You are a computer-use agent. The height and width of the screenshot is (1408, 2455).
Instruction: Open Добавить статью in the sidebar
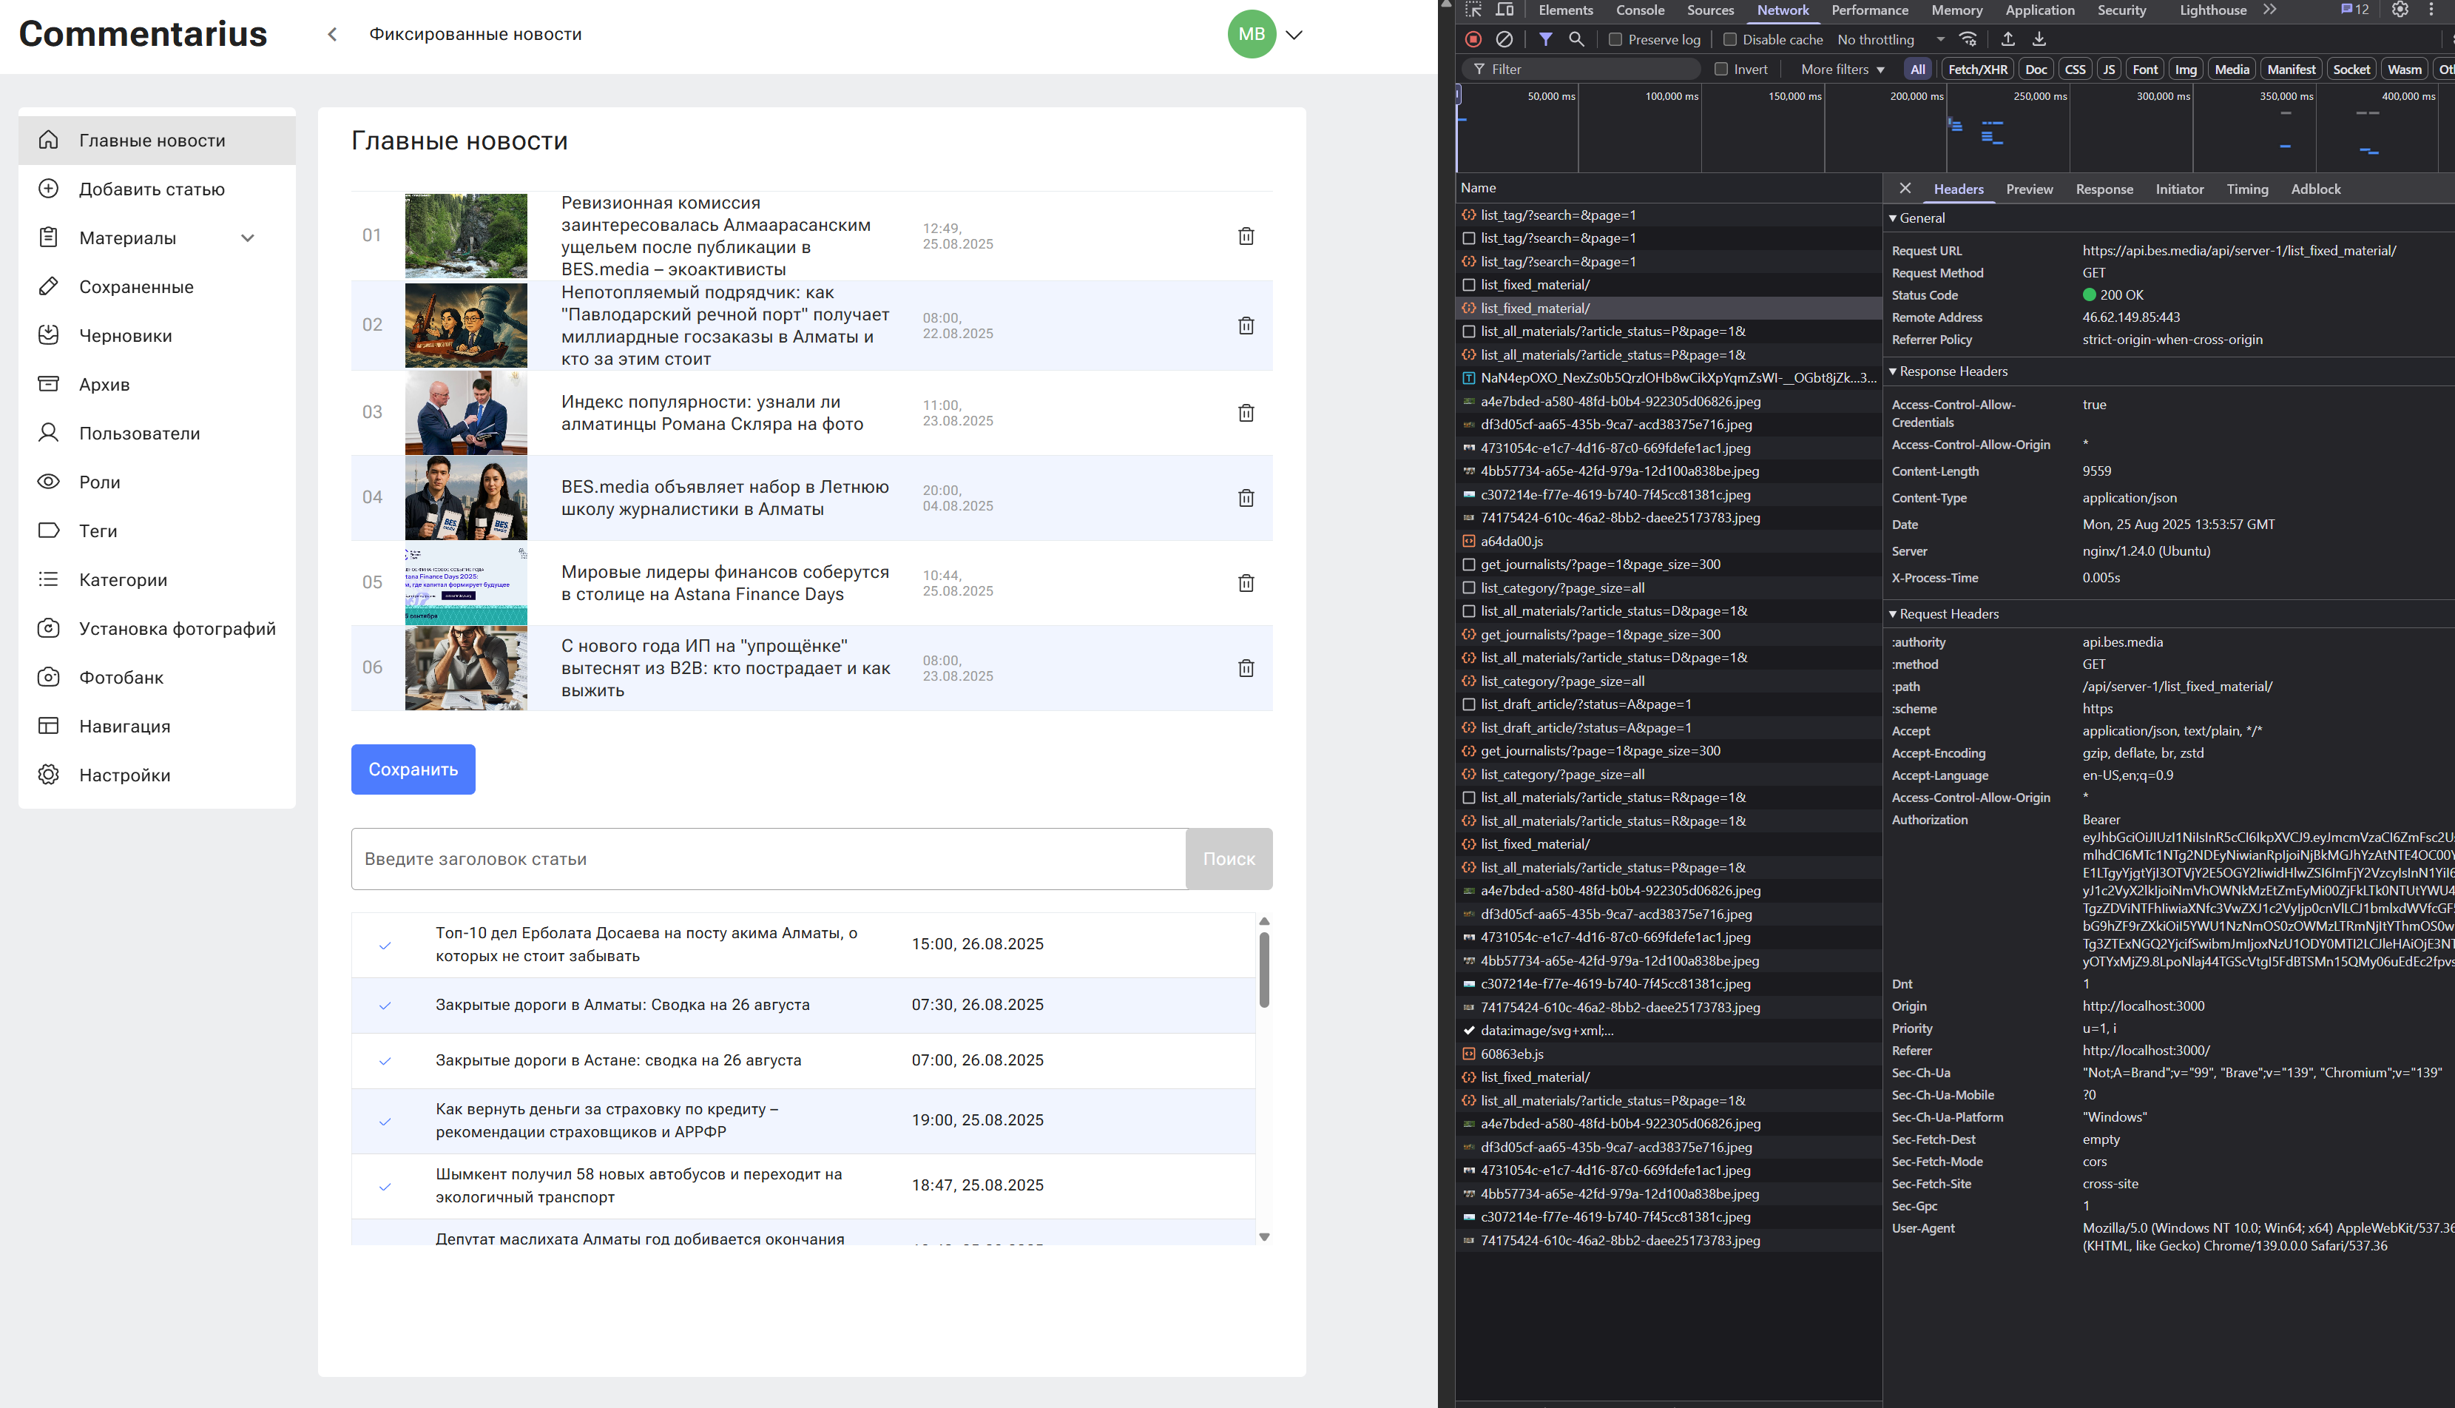[x=152, y=189]
